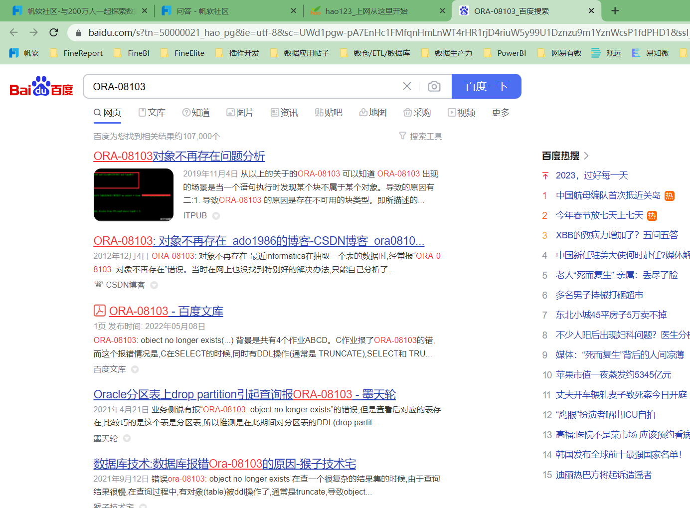Select the 网页 search category
The image size is (690, 508).
[107, 113]
